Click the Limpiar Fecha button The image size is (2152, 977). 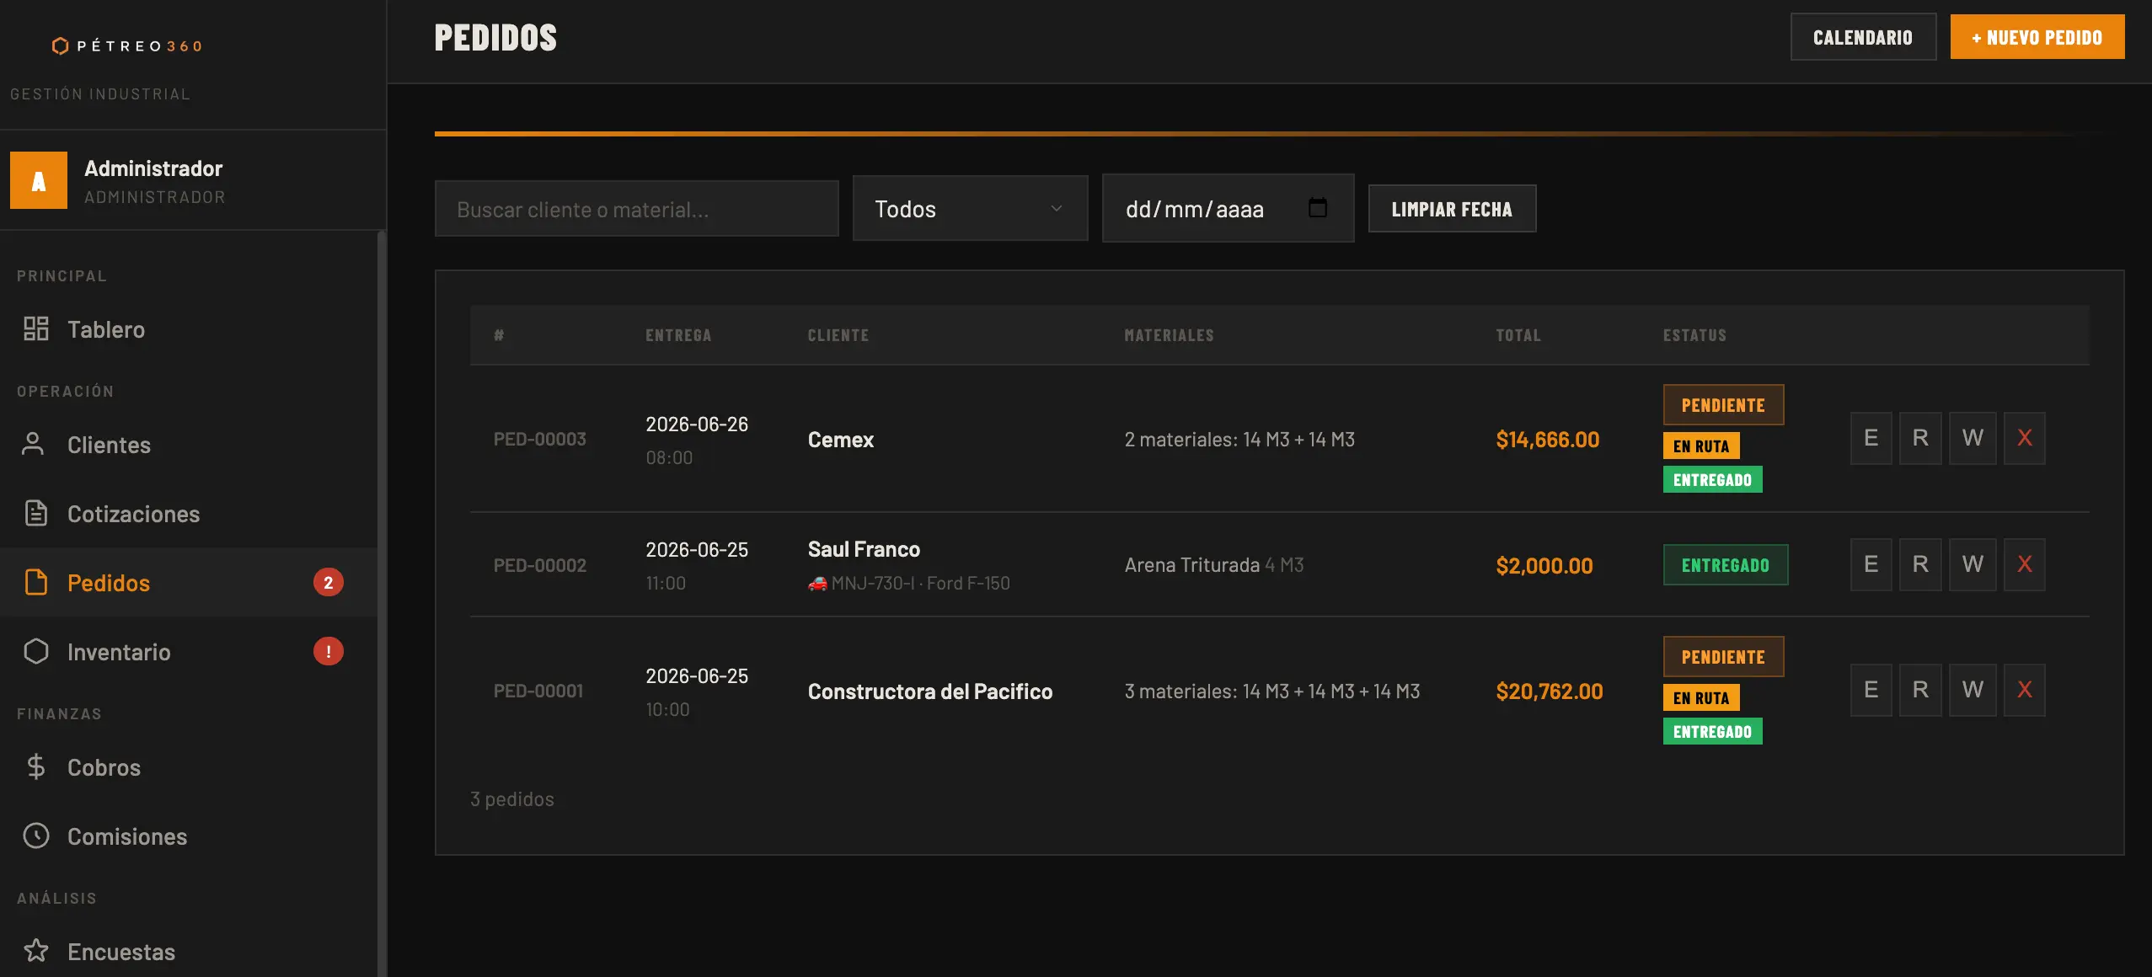coord(1452,209)
